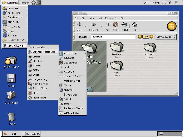
Task: Expand the Advanced submenu
Action: click(x=73, y=58)
